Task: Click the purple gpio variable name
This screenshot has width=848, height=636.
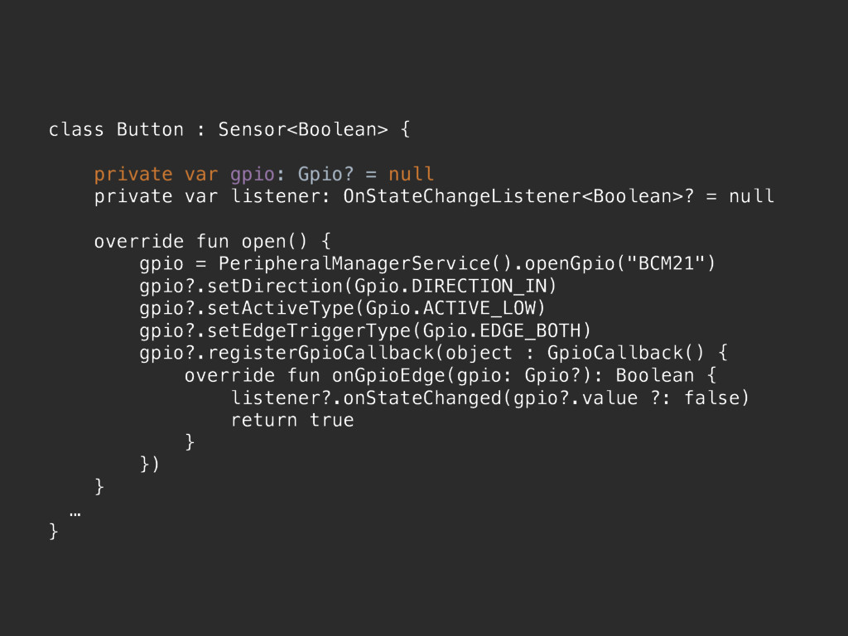Action: (x=253, y=175)
